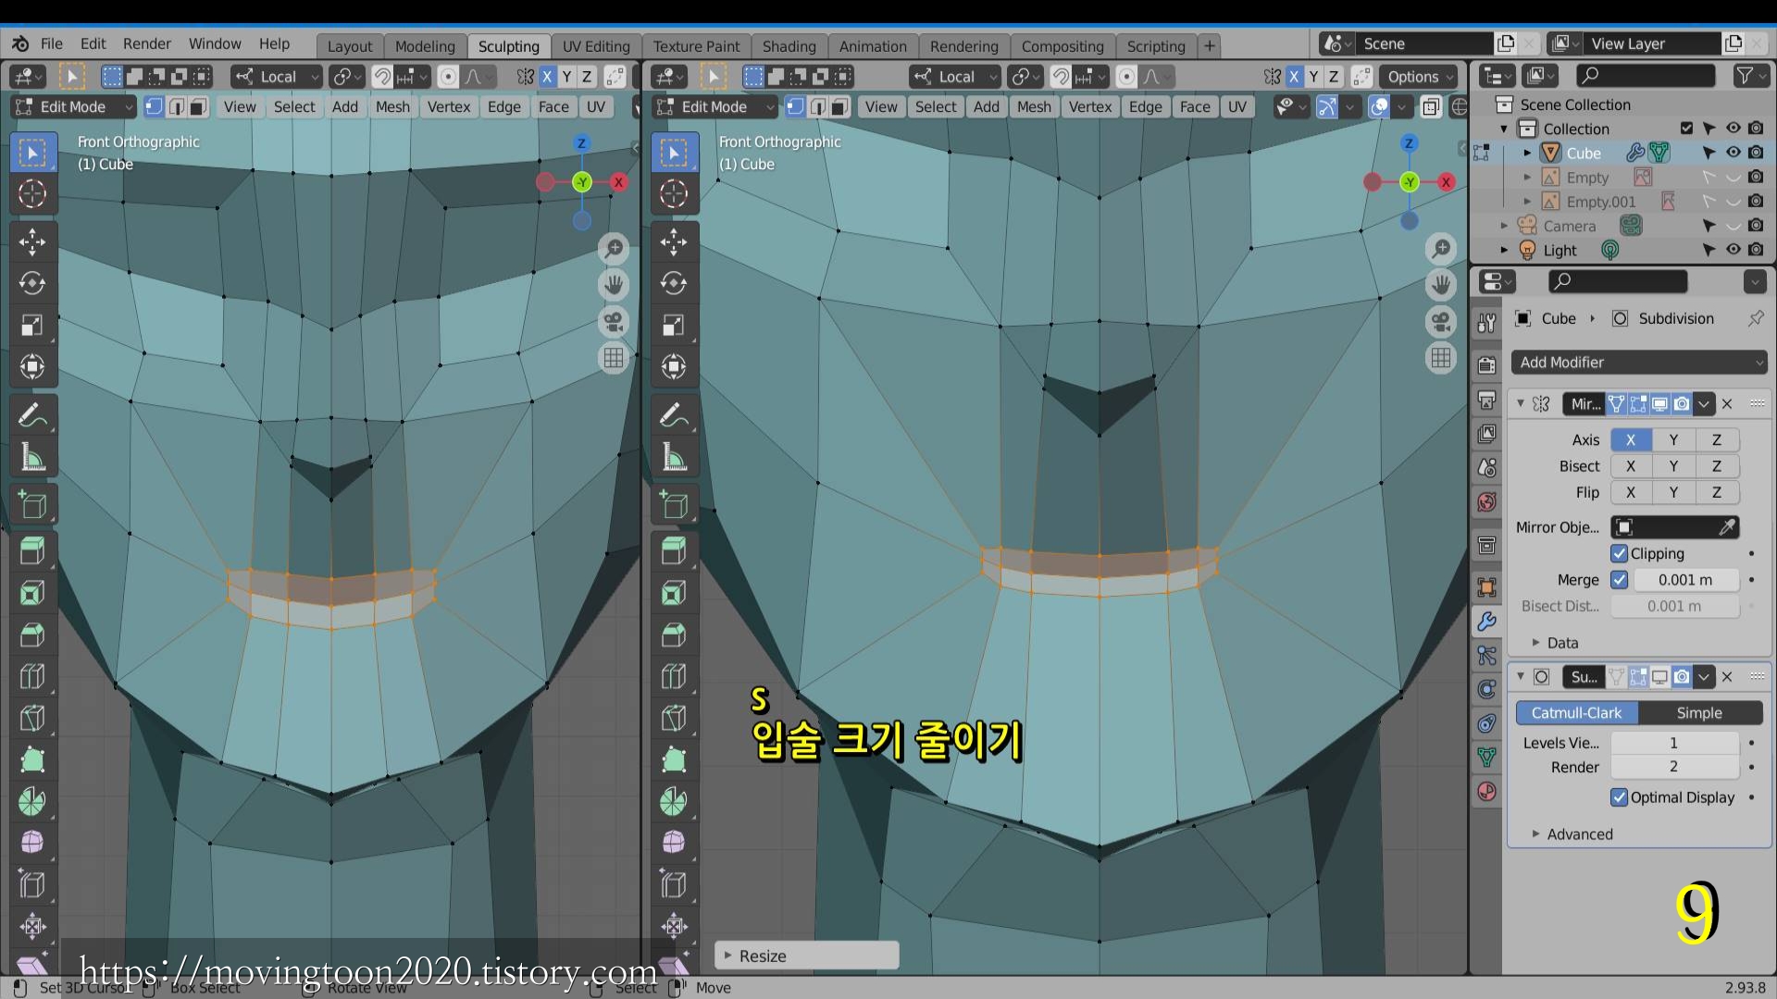Select the 3D Cursor tool in right viewport

(674, 194)
